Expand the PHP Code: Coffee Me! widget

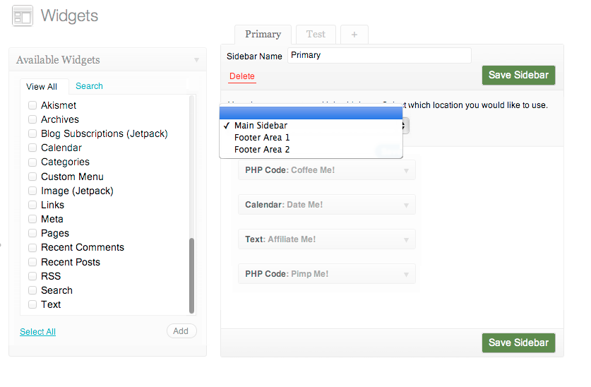406,170
